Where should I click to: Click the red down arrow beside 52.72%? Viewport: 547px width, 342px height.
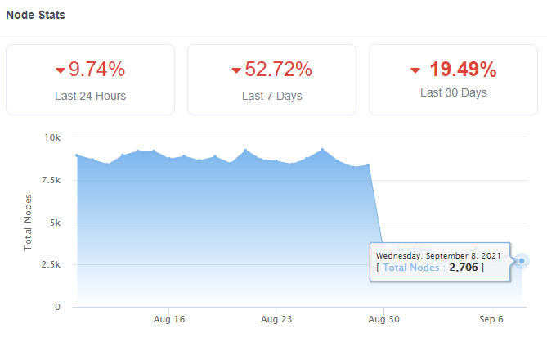[x=236, y=70]
